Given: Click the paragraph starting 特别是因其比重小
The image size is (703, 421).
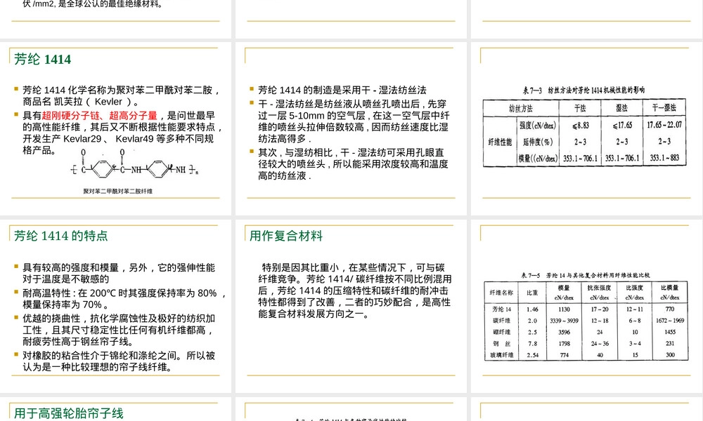Looking at the screenshot, I should pyautogui.click(x=354, y=290).
